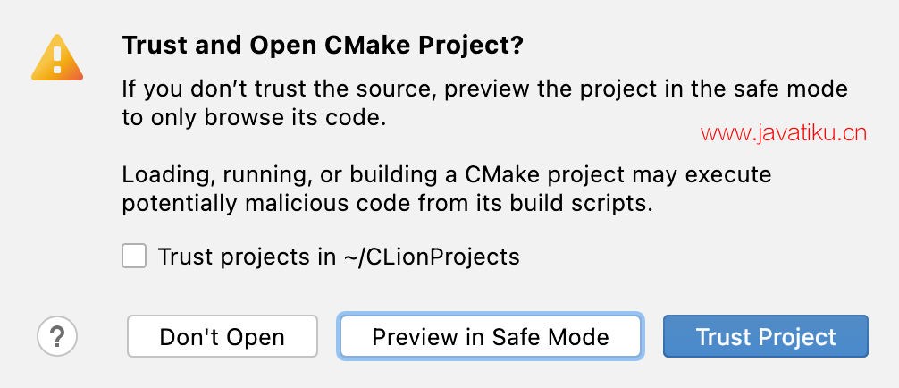This screenshot has width=899, height=388.
Task: Click the "to only browse its code." line
Action: coord(254,118)
